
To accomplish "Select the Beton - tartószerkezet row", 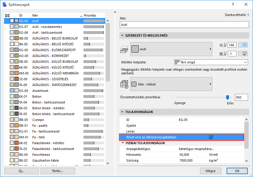I will (x=55, y=102).
